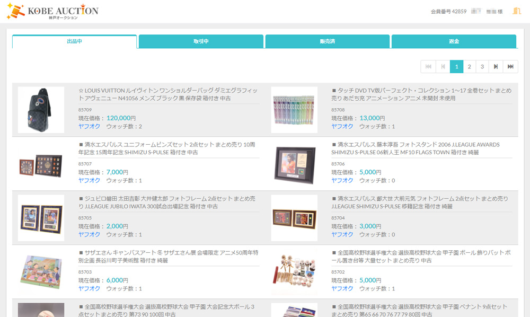This screenshot has height=317, width=530.
Task: Click サザエさん キャンバスアート title
Action: point(169,257)
